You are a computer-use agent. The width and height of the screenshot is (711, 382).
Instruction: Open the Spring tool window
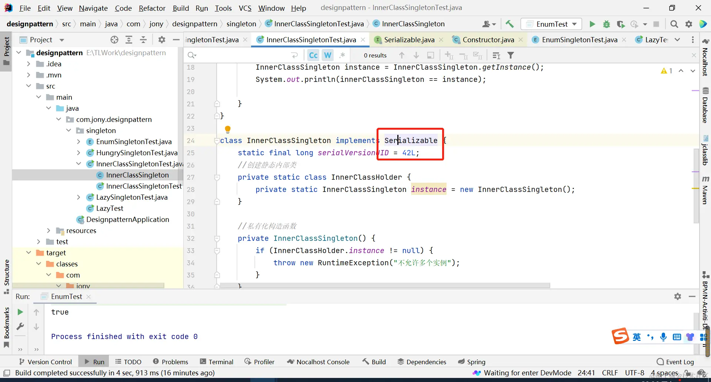(x=472, y=362)
